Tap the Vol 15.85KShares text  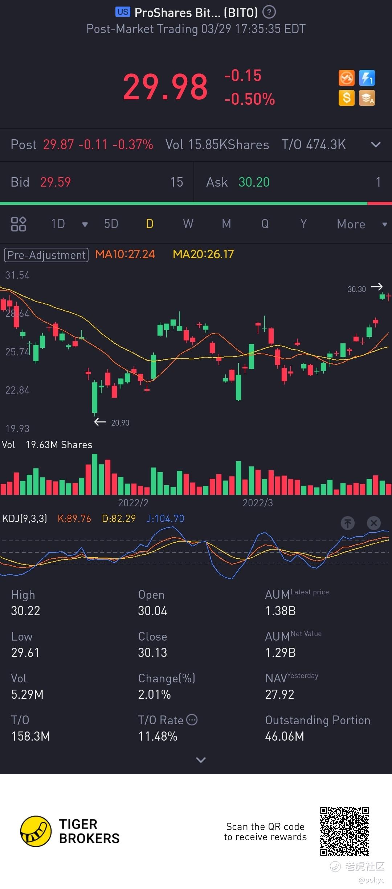click(217, 145)
